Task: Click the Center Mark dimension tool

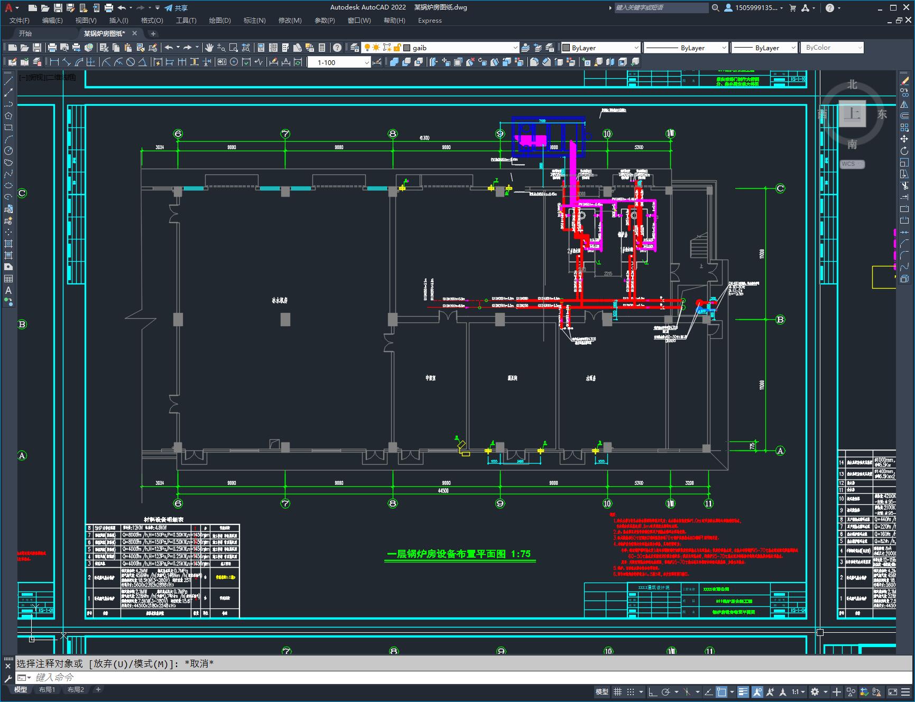Action: (234, 62)
